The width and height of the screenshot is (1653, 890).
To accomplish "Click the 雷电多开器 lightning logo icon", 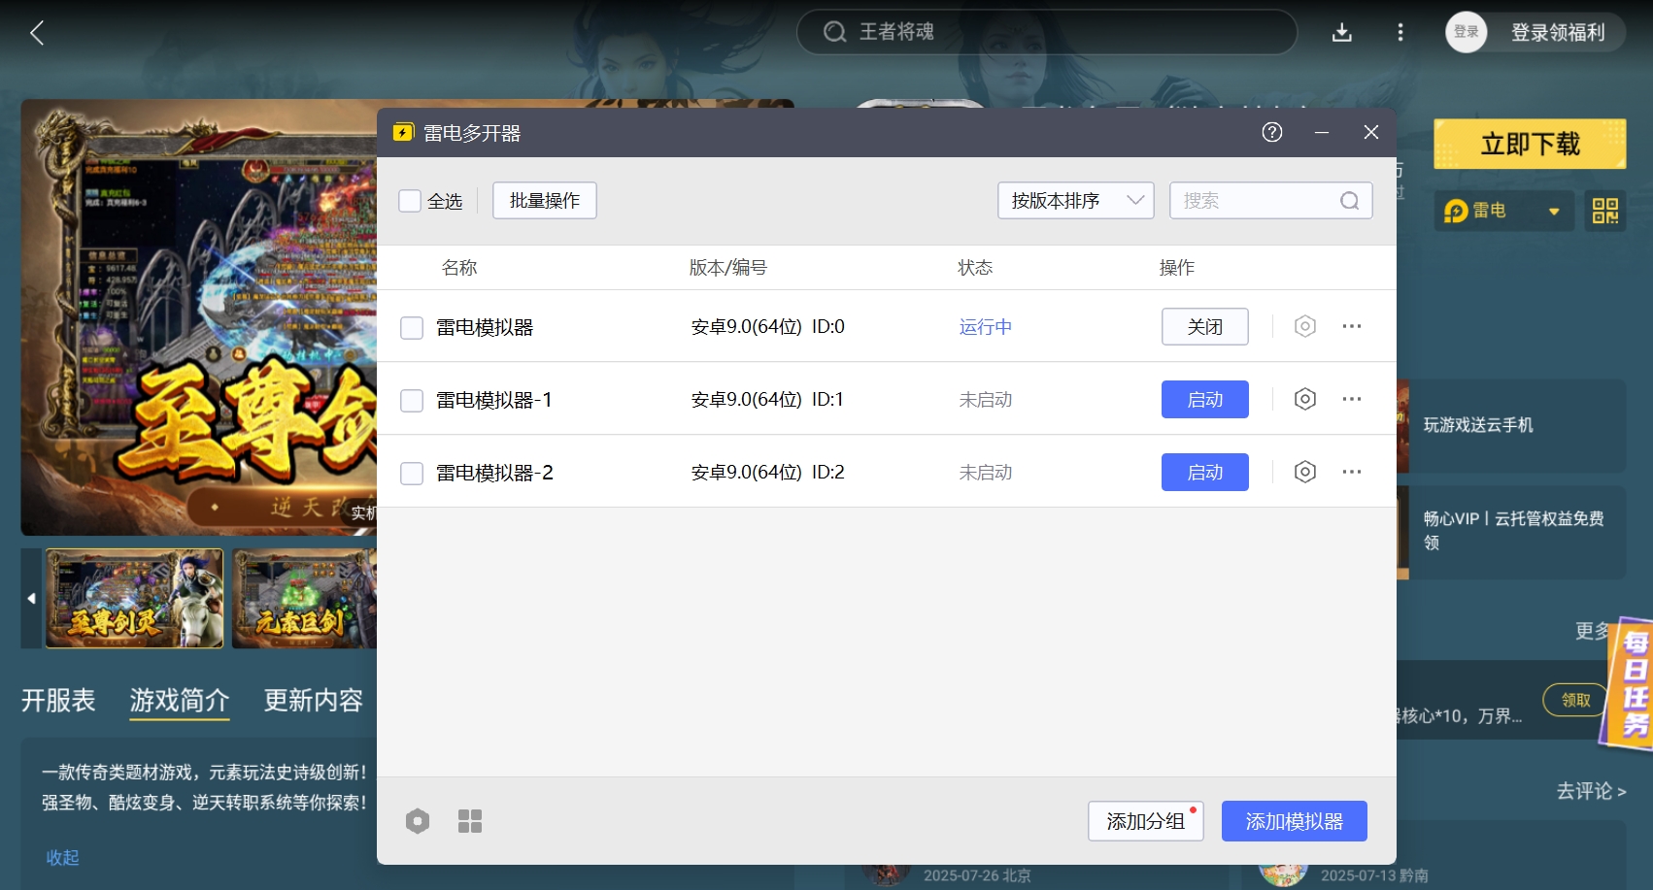I will 403,132.
